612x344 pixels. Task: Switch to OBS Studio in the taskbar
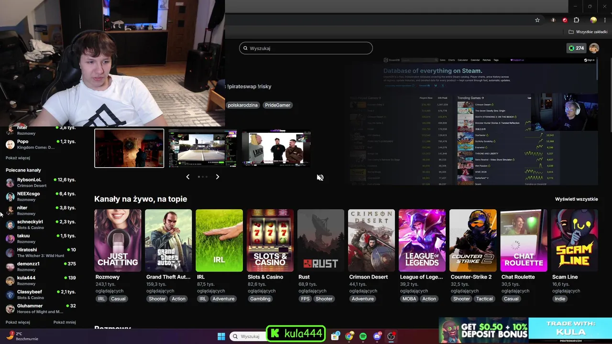(391, 336)
